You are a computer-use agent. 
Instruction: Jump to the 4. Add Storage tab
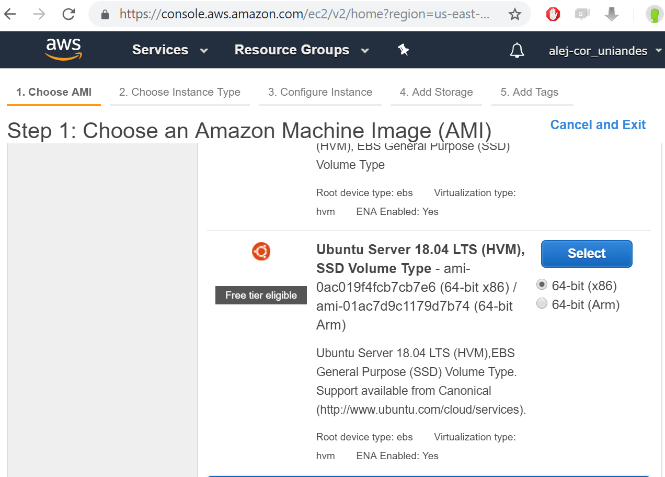pos(437,93)
